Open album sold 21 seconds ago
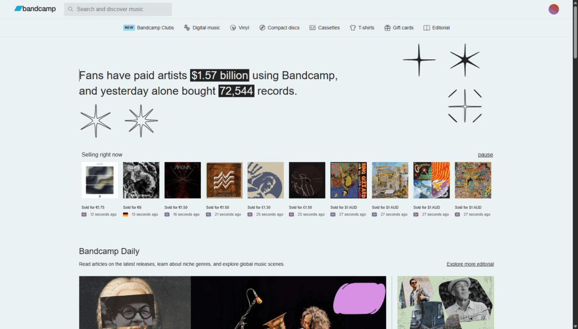The height and width of the screenshot is (329, 578). coord(224,180)
